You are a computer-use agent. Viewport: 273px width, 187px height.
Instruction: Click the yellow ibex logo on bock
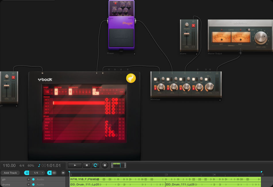click(131, 78)
